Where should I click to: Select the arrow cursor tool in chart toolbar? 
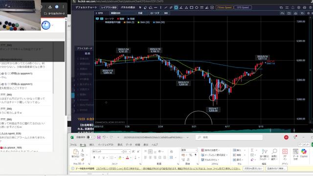click(140, 8)
